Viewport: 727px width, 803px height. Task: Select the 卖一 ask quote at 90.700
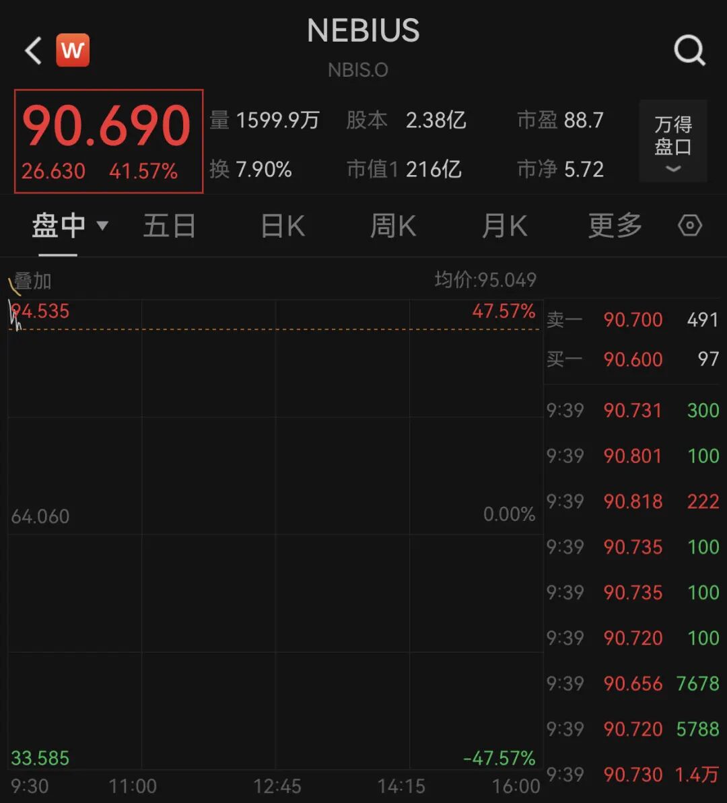[x=631, y=320]
